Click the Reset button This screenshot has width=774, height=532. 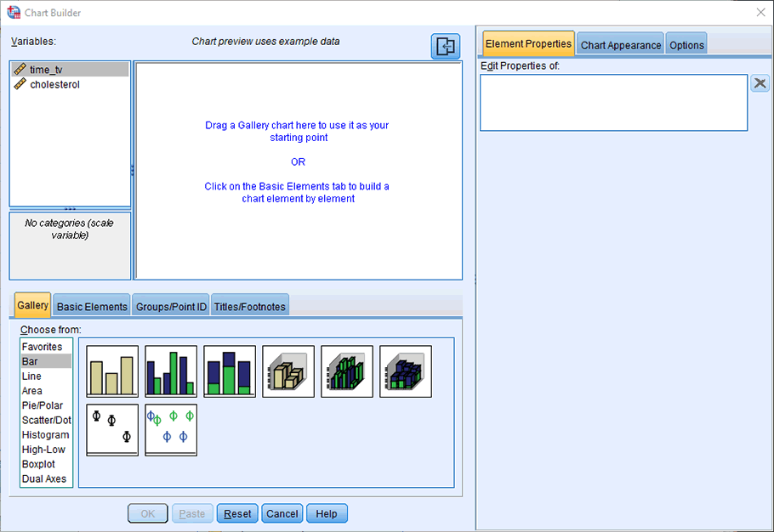click(236, 513)
